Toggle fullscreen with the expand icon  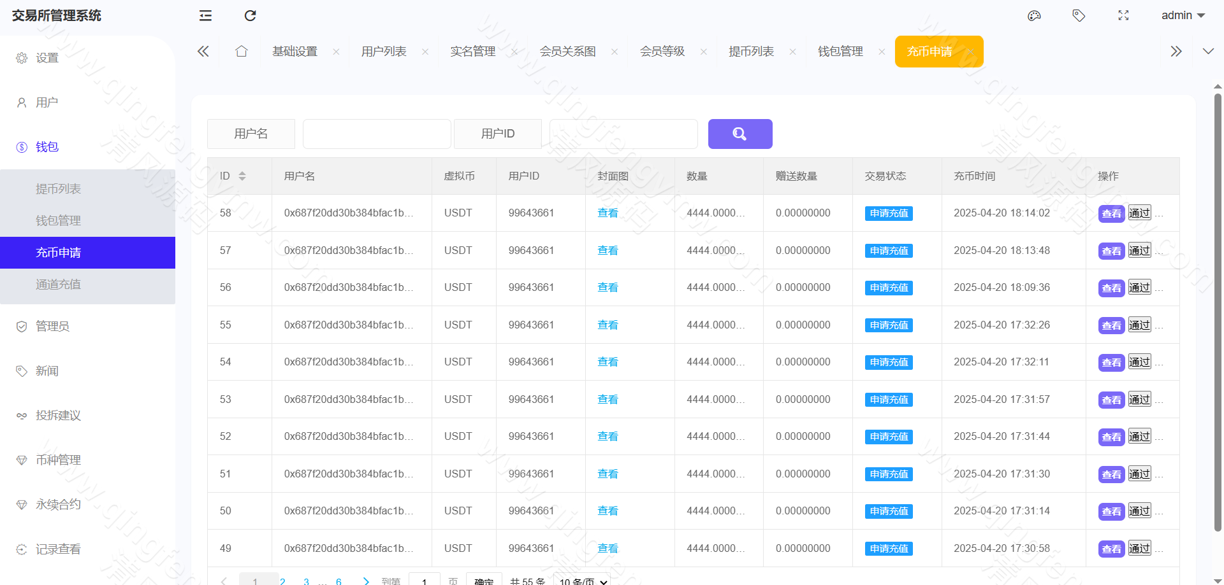tap(1123, 15)
